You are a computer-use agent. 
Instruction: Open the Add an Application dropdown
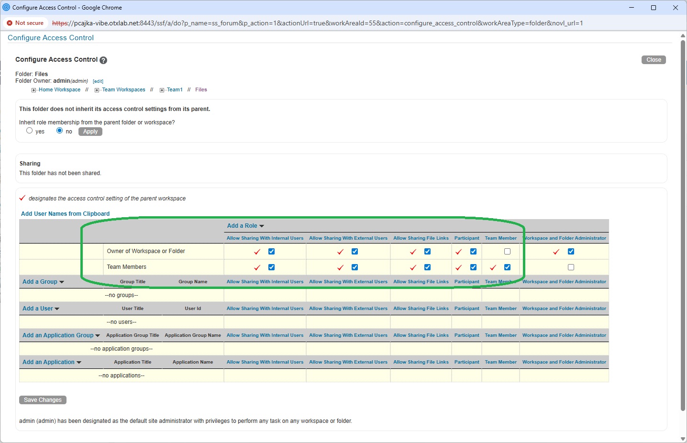[x=52, y=362]
